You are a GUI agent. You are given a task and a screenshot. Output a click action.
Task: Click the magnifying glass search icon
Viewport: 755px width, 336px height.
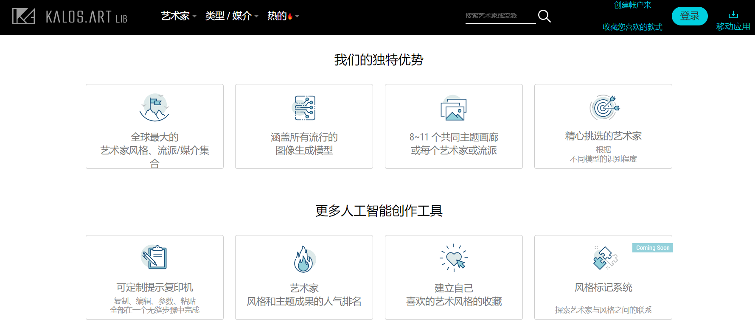pos(544,16)
